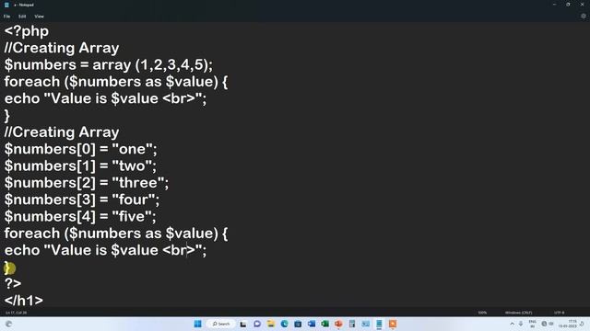
Task: Open the notifications bell icon
Action: [x=582, y=324]
